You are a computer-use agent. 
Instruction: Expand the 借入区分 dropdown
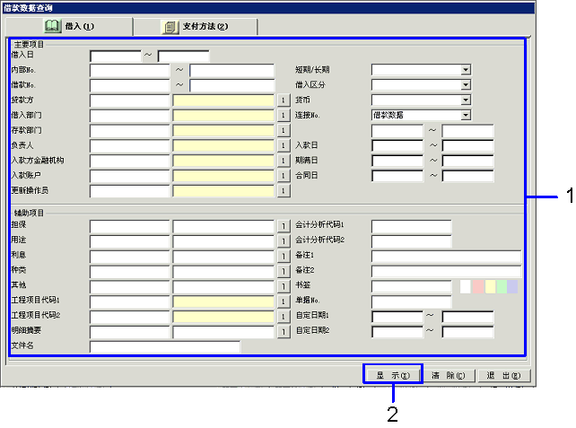pyautogui.click(x=466, y=85)
